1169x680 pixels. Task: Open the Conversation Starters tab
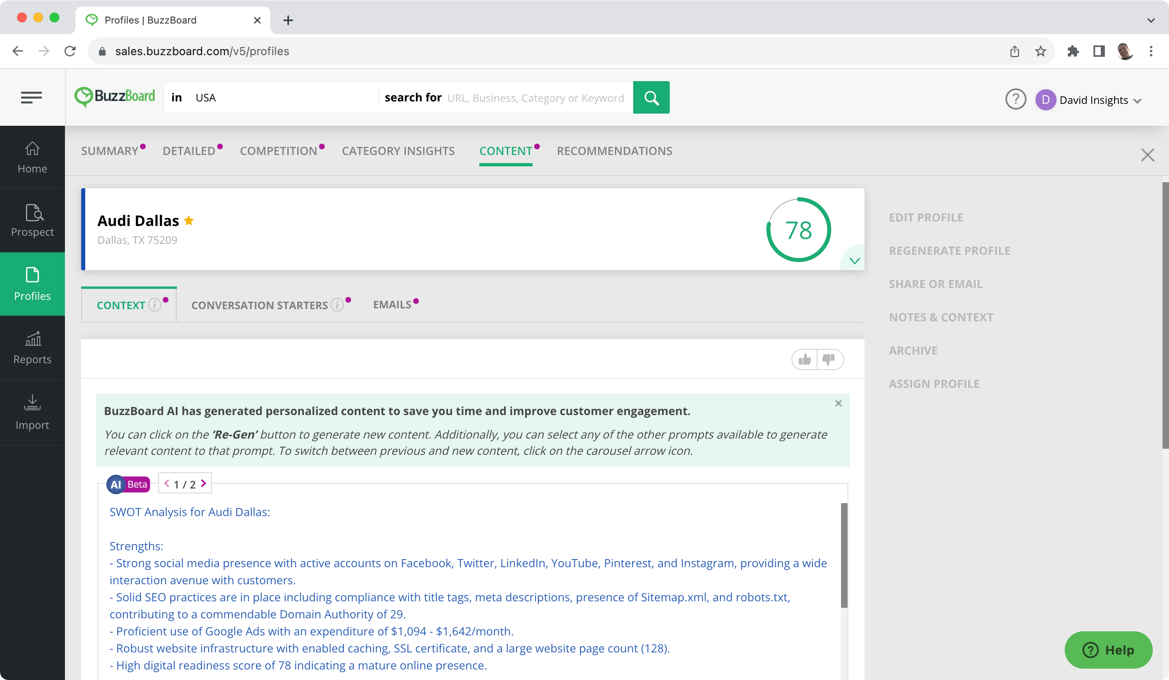point(260,305)
